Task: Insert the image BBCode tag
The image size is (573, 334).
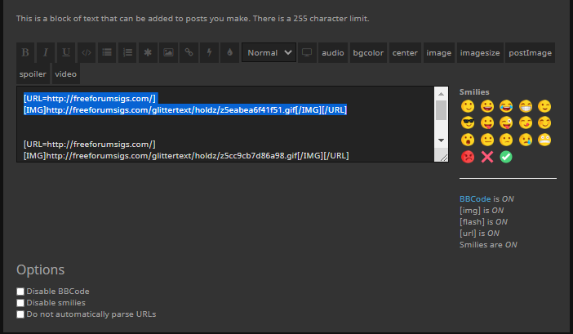Action: pyautogui.click(x=439, y=52)
